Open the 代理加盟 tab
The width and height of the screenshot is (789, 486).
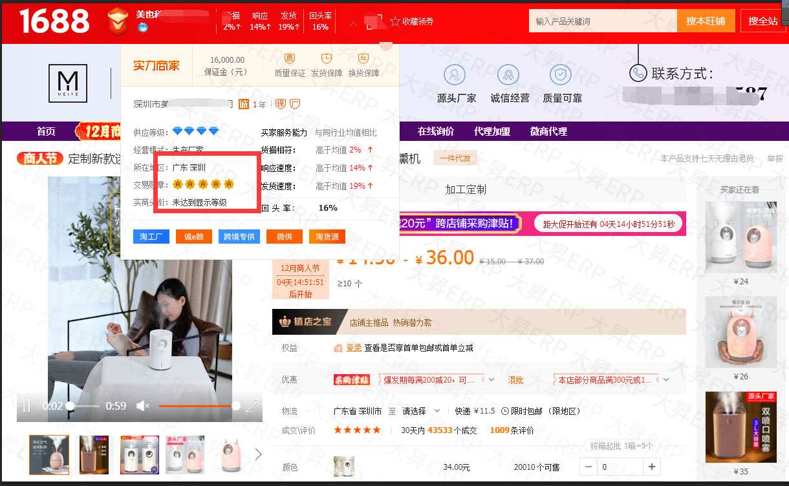tap(492, 131)
